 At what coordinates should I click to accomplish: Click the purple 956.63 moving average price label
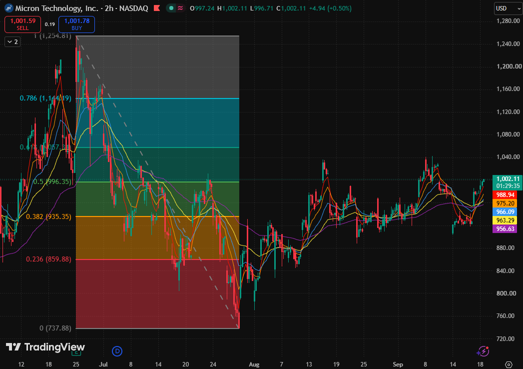point(505,228)
